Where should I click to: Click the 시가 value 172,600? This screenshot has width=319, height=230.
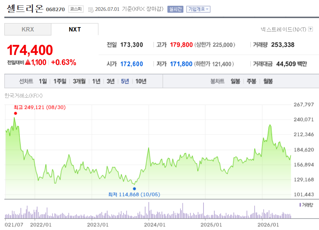(131, 64)
